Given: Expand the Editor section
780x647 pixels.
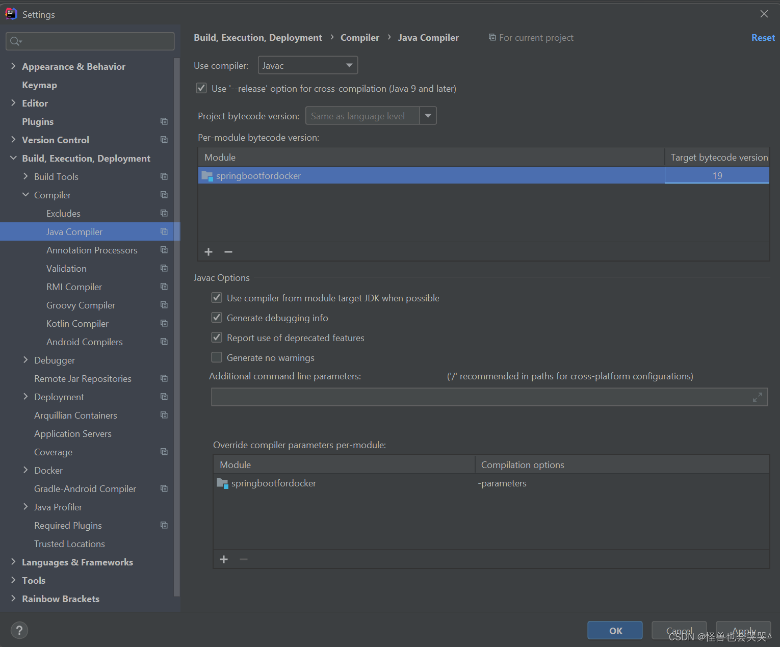Looking at the screenshot, I should click(x=13, y=103).
